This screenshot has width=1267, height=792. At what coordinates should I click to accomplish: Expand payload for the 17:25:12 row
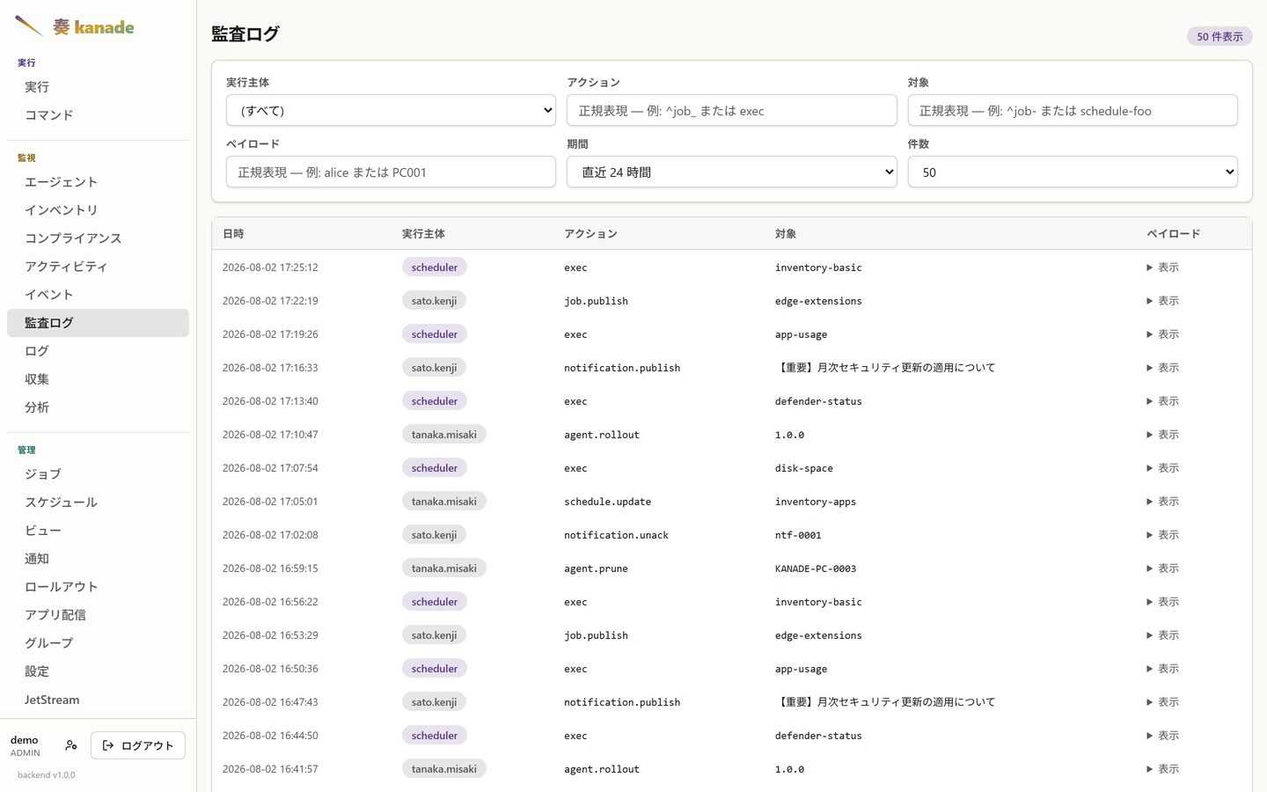1162,268
